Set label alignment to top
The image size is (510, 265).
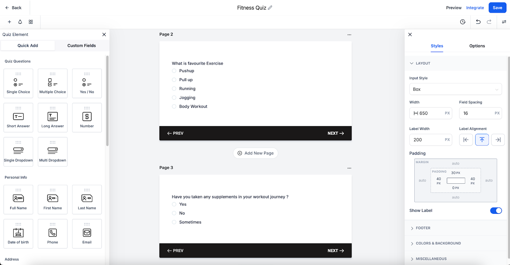point(482,140)
